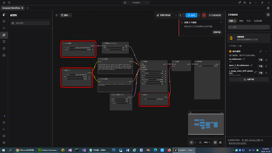Click 下载 for qwen_3_4b.safetensors
Screen dimensions: 272x153
point(260,66)
